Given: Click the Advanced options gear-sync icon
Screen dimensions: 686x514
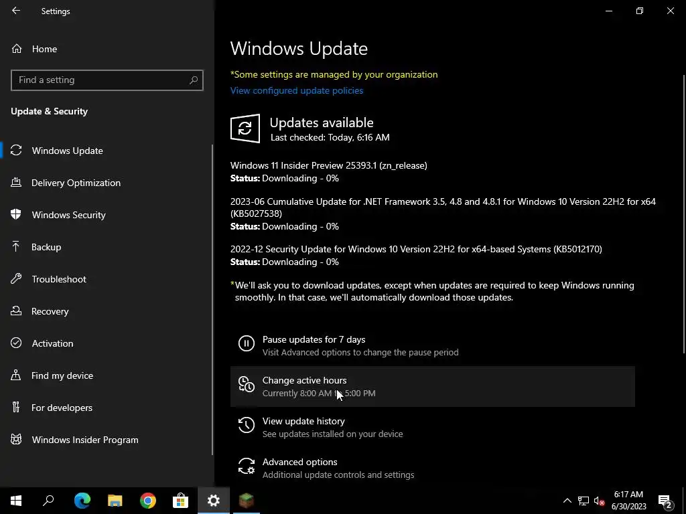Looking at the screenshot, I should pos(247,466).
